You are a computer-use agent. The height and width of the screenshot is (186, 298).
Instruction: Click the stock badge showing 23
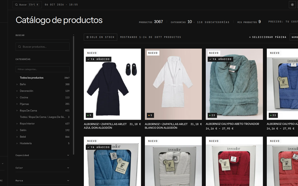click(212, 115)
